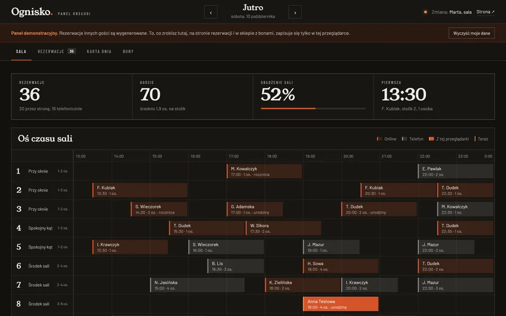This screenshot has height=316, width=506.
Task: Click the Goście 70 stat card
Action: coord(193,97)
